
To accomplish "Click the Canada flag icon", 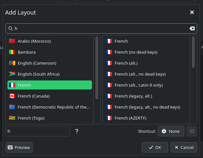I will coord(12,96).
